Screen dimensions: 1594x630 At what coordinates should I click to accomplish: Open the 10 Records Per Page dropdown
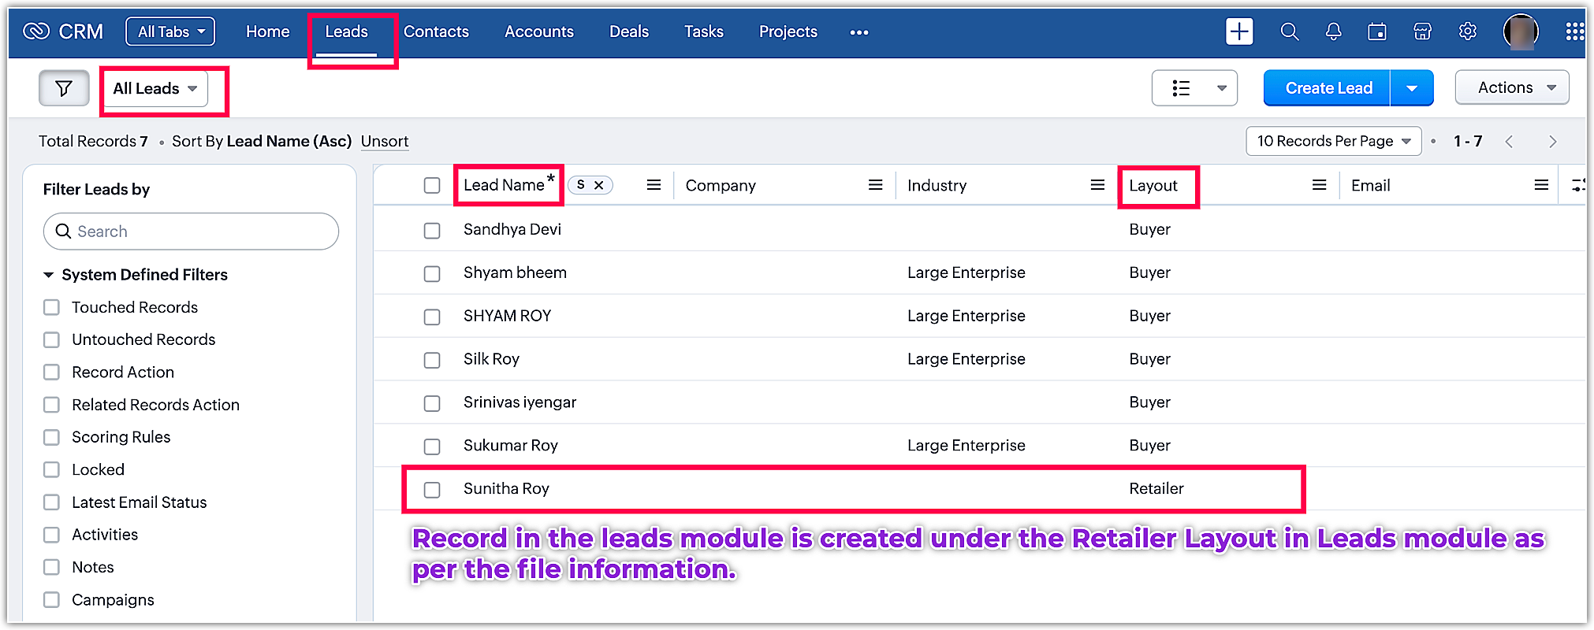coord(1333,141)
